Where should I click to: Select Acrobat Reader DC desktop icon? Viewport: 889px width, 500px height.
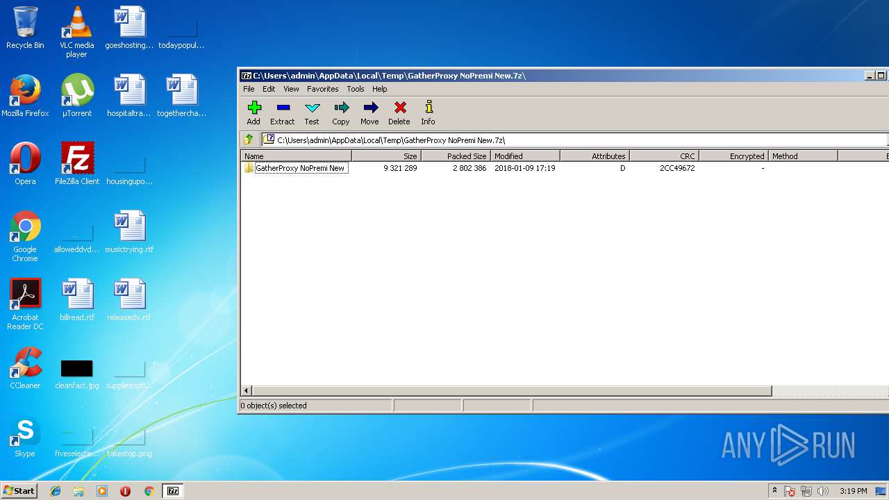[25, 304]
